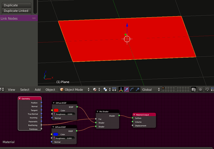
Task: Click the Geometry True Normal socket
Action: (41, 114)
